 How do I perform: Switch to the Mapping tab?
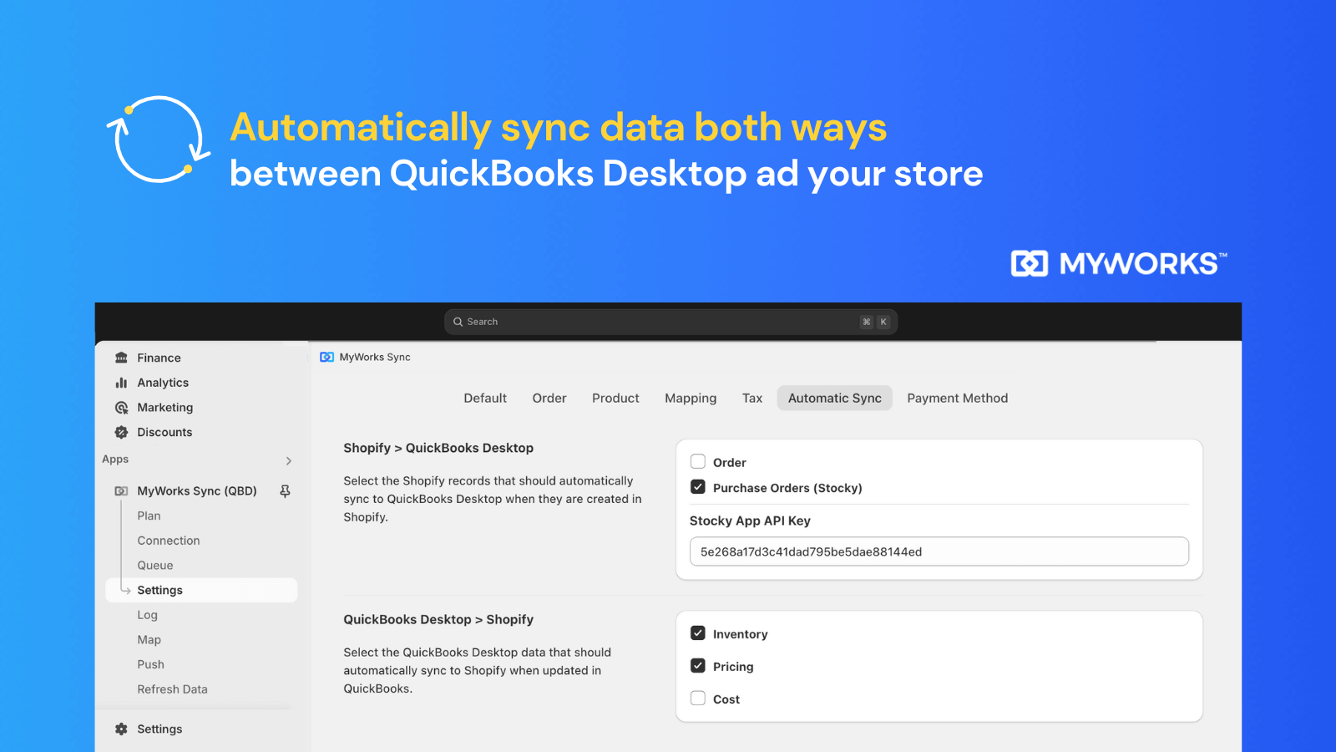tap(691, 398)
